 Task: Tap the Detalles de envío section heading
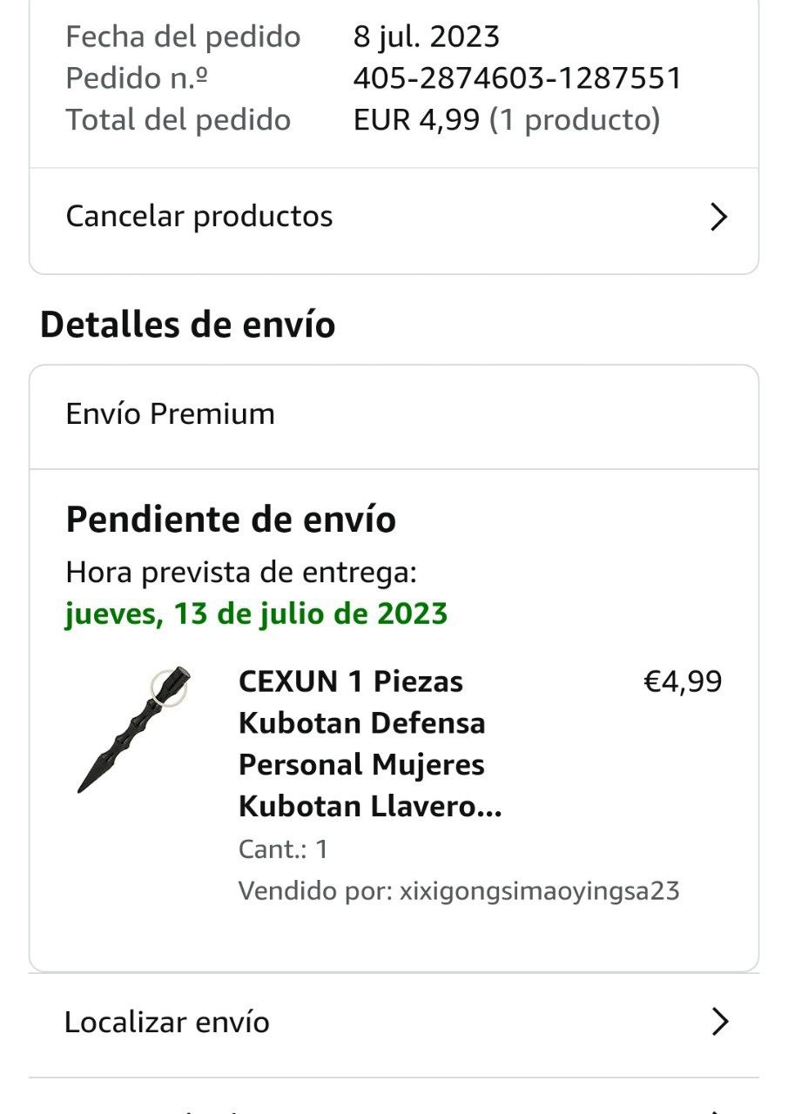click(x=187, y=325)
